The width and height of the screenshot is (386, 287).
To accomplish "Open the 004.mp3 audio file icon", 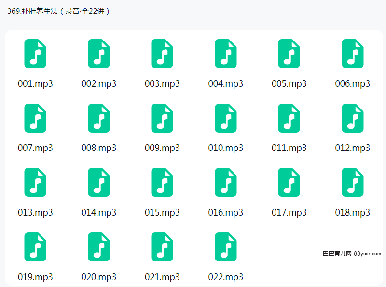I will [x=226, y=54].
